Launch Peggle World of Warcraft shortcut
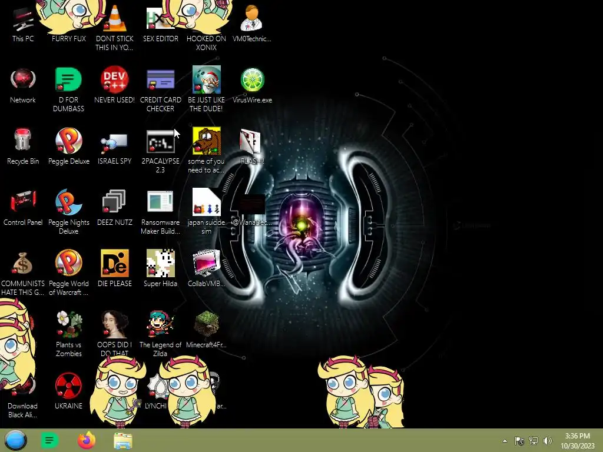Viewport: 603px width, 452px height. pyautogui.click(x=68, y=263)
